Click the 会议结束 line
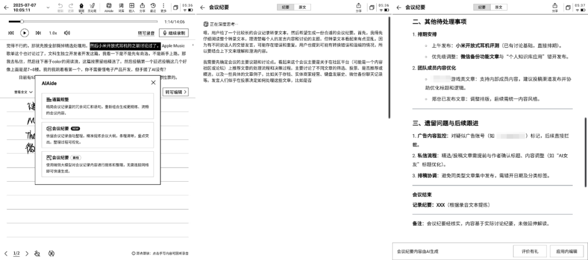The width and height of the screenshot is (588, 260). pyautogui.click(x=422, y=195)
